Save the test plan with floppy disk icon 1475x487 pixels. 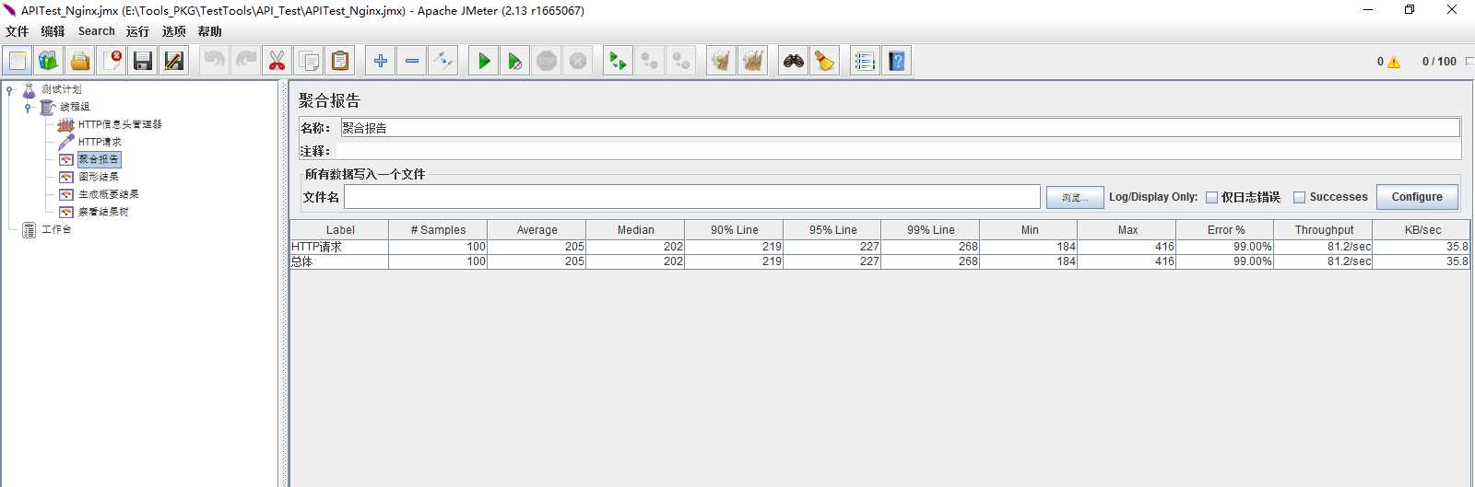coord(143,61)
